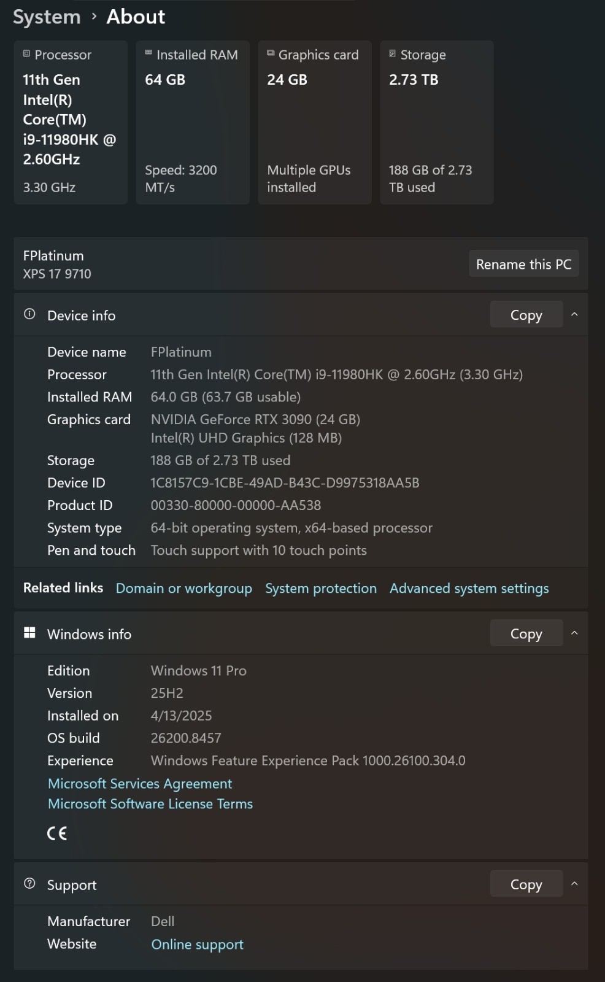Copy the Windows info details
The height and width of the screenshot is (982, 605).
click(526, 633)
